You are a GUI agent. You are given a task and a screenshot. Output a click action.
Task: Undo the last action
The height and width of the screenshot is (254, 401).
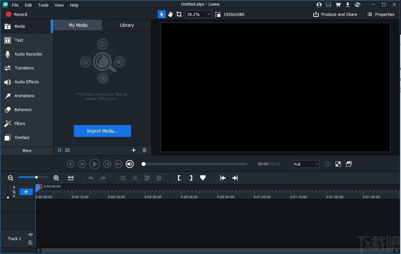(x=91, y=178)
